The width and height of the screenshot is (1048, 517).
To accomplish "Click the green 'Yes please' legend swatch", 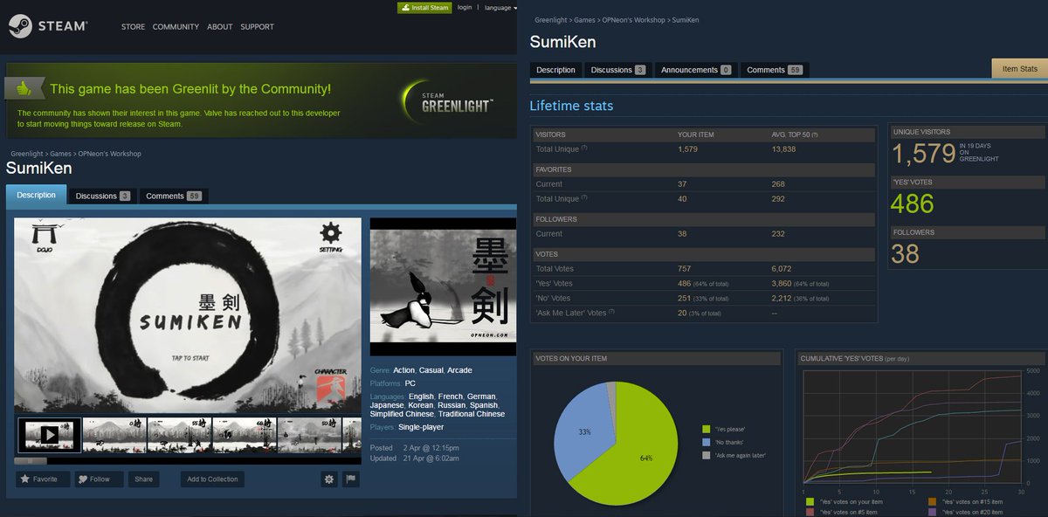I will click(x=706, y=429).
